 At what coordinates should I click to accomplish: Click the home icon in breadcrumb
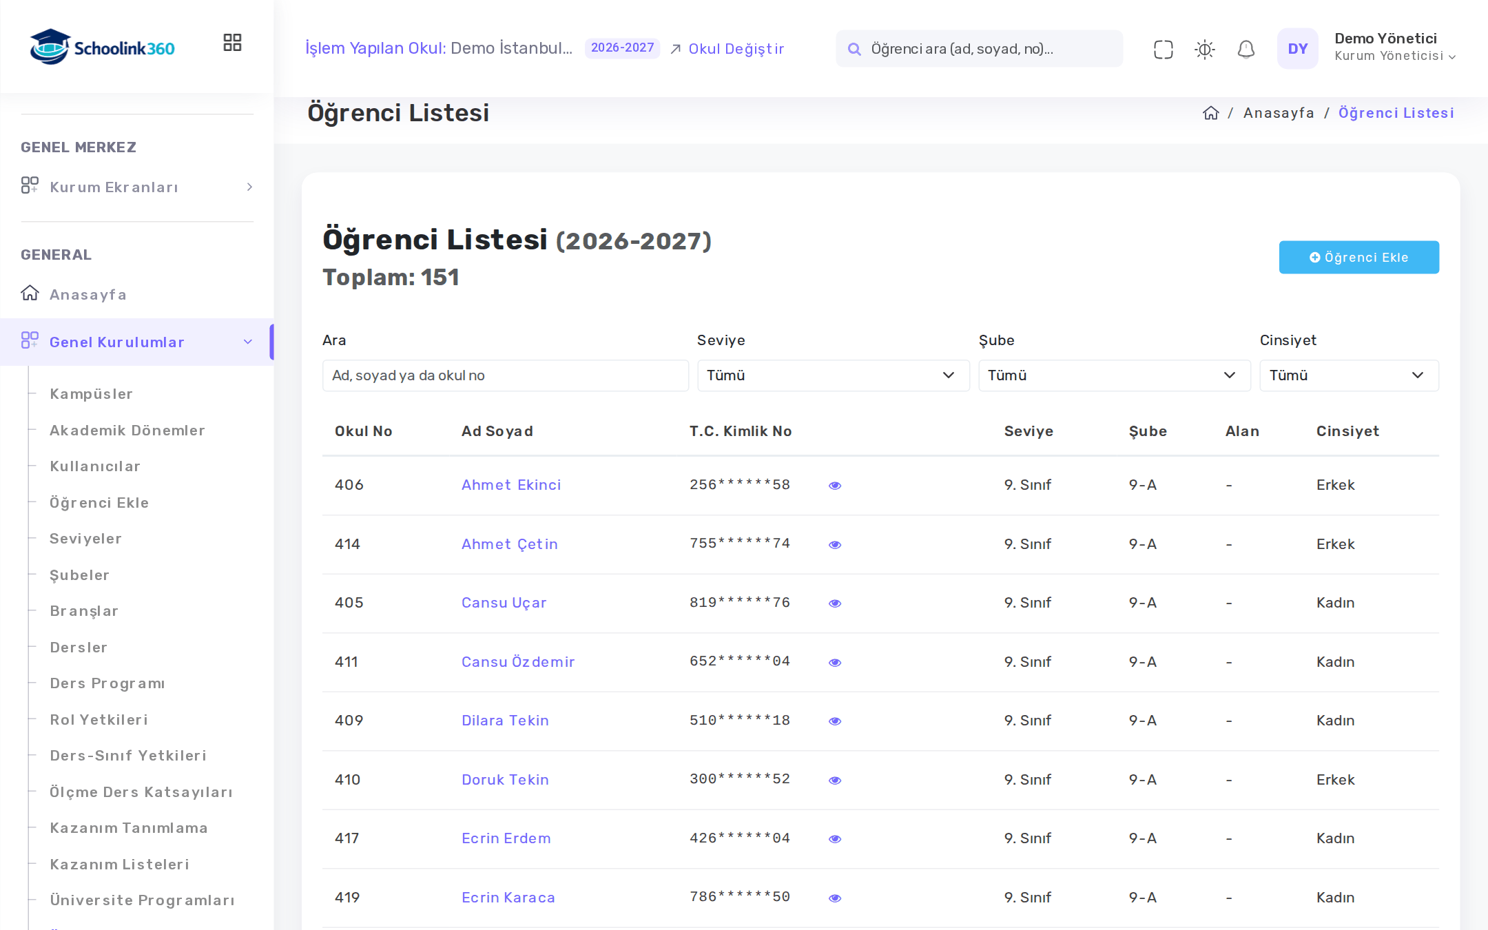coord(1210,113)
